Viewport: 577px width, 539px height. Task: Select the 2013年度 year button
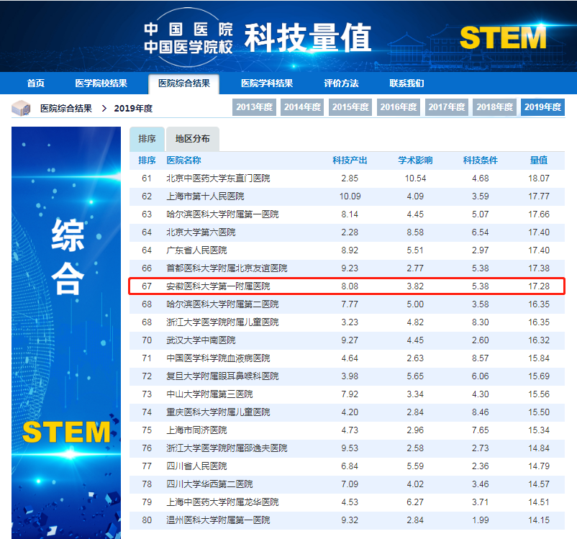[x=255, y=107]
